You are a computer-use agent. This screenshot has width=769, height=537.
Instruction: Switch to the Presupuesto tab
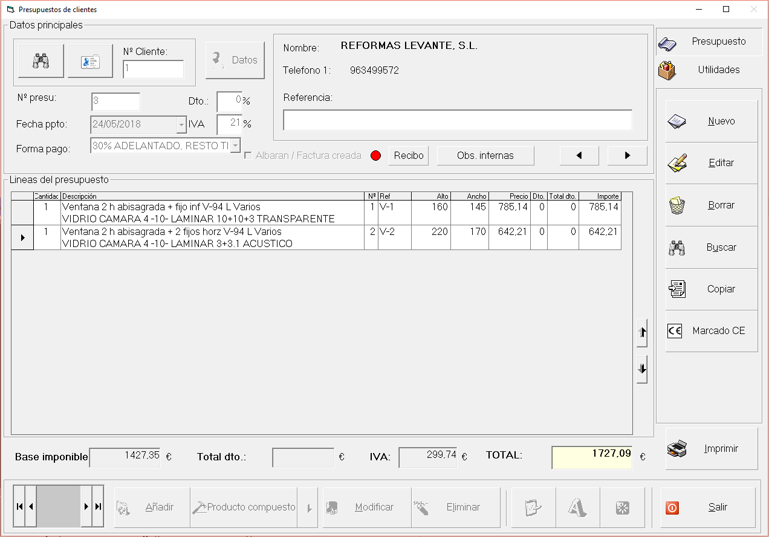point(709,42)
